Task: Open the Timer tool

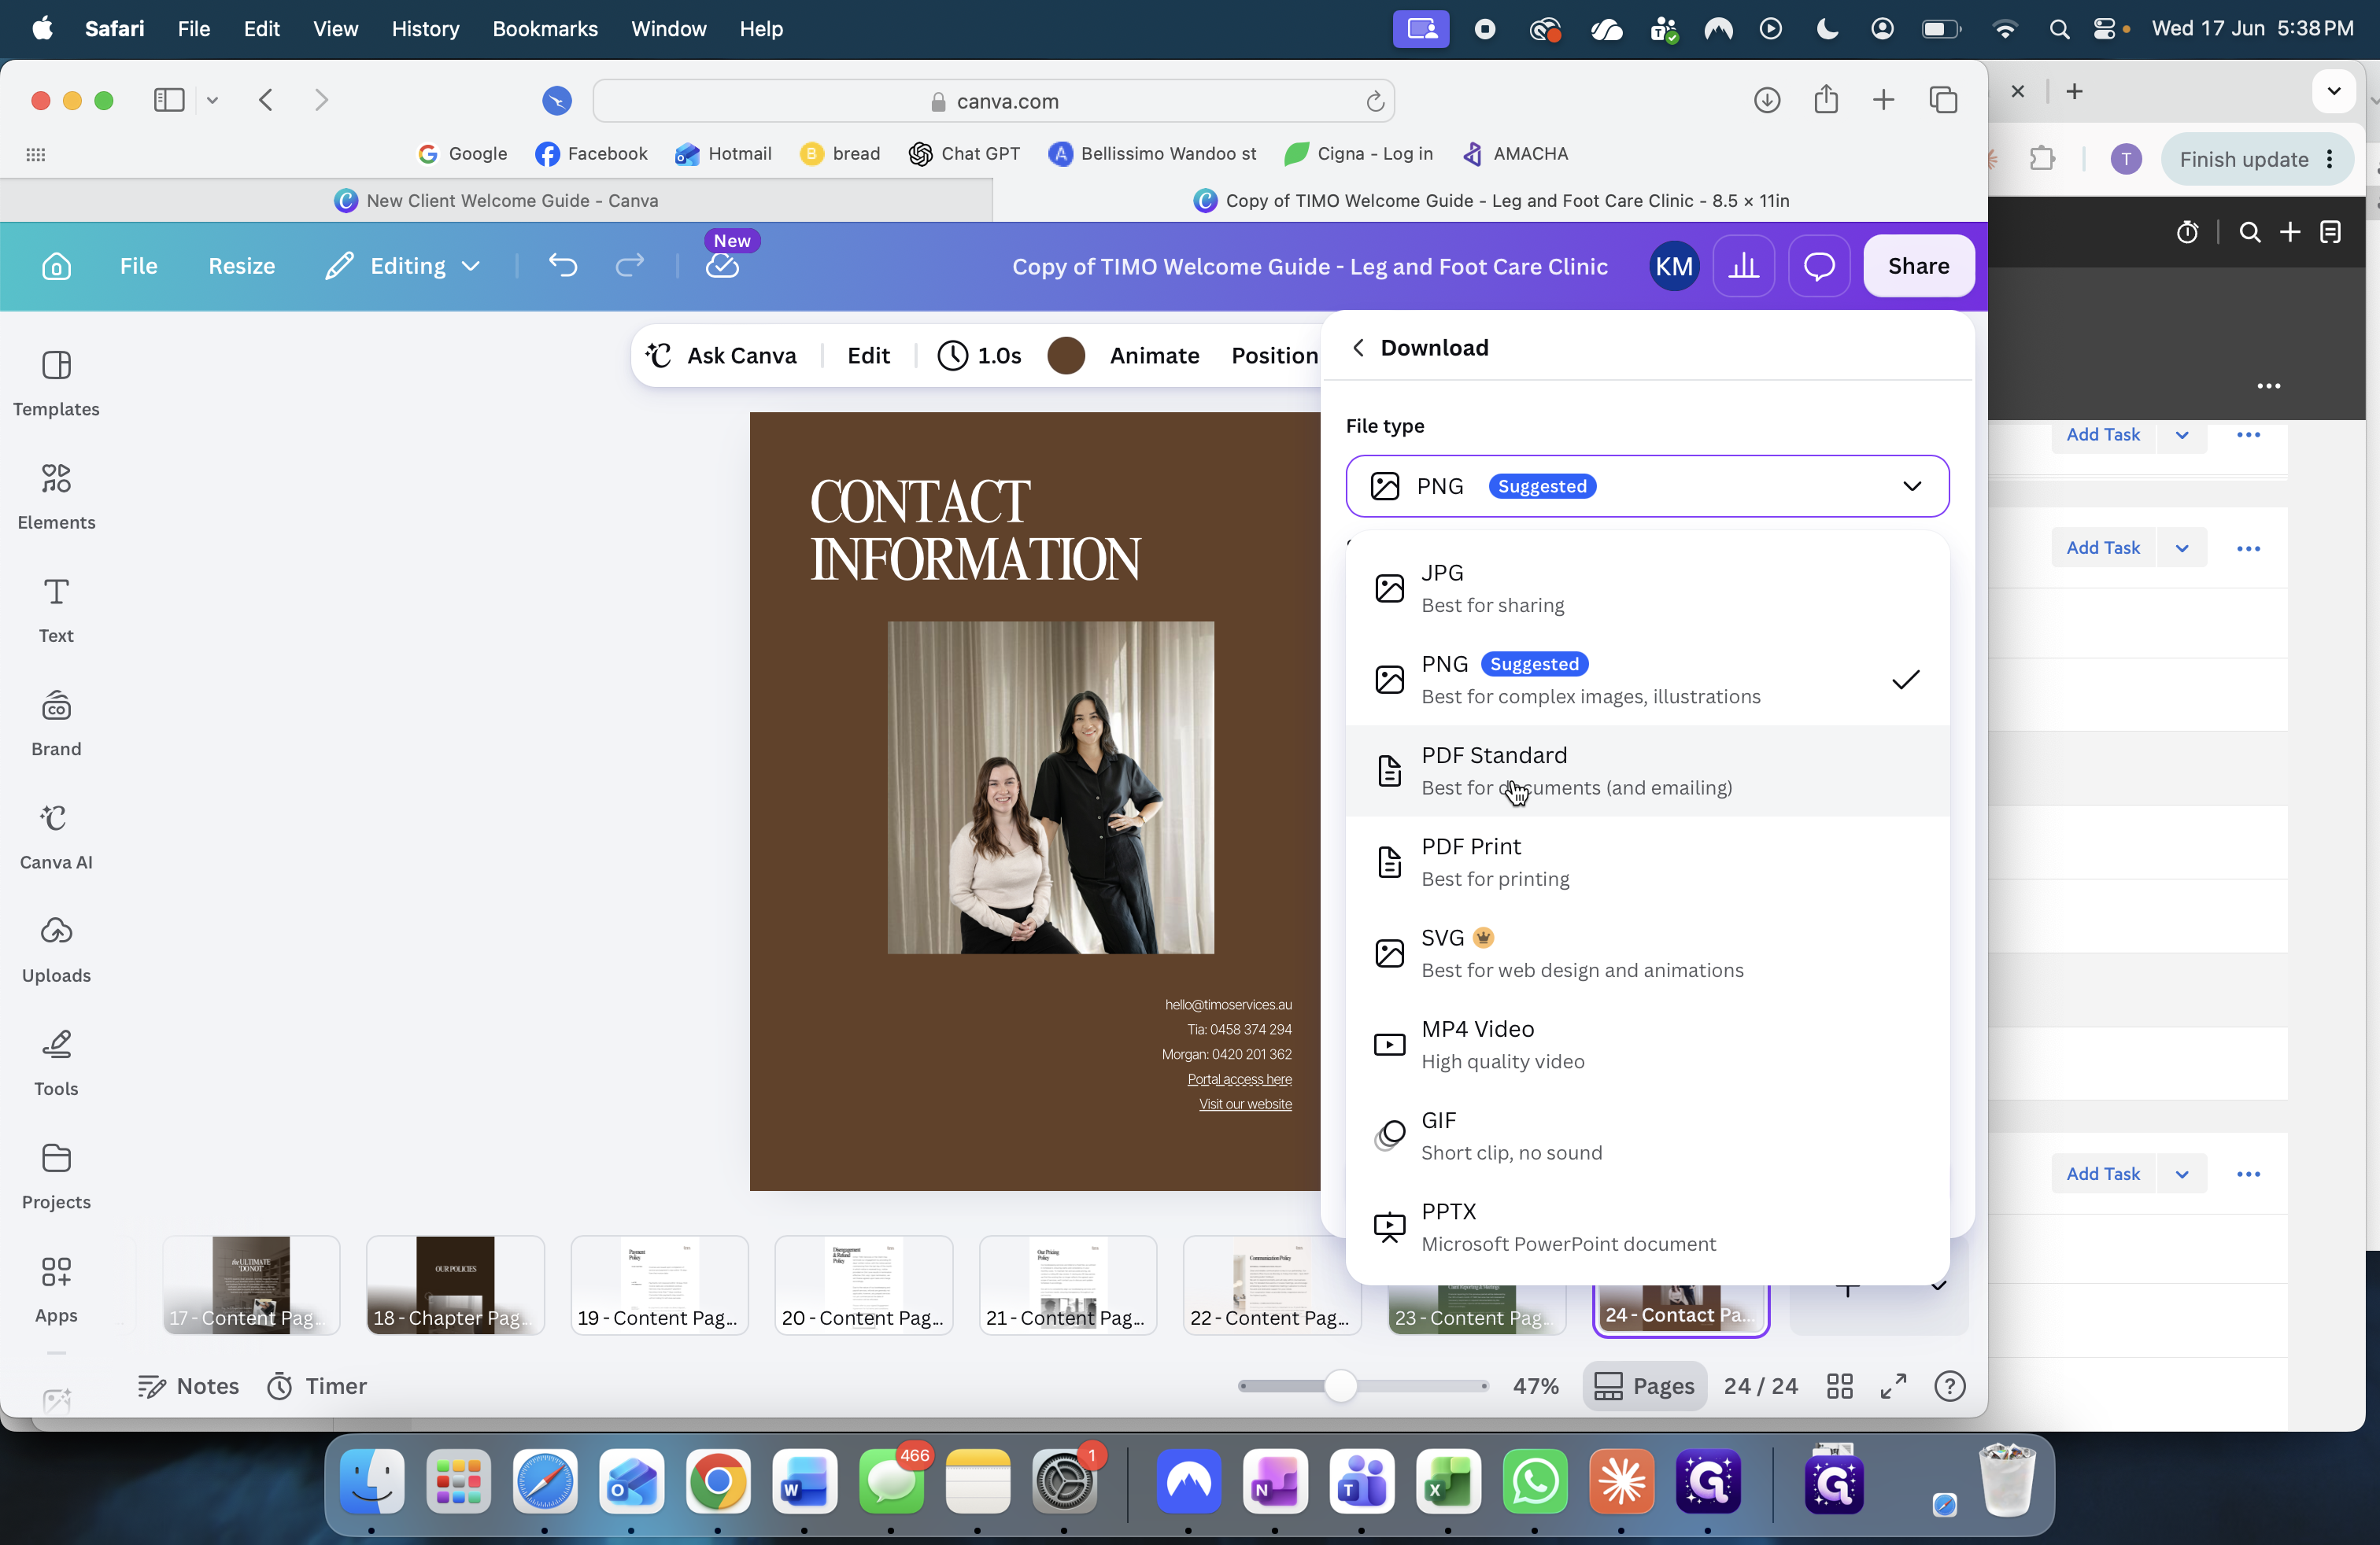Action: click(317, 1386)
